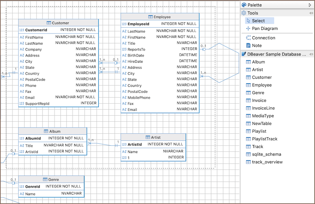Collapse the Tools drawer pin
Screen dimensions: 315x204
pyautogui.click(x=311, y=13)
